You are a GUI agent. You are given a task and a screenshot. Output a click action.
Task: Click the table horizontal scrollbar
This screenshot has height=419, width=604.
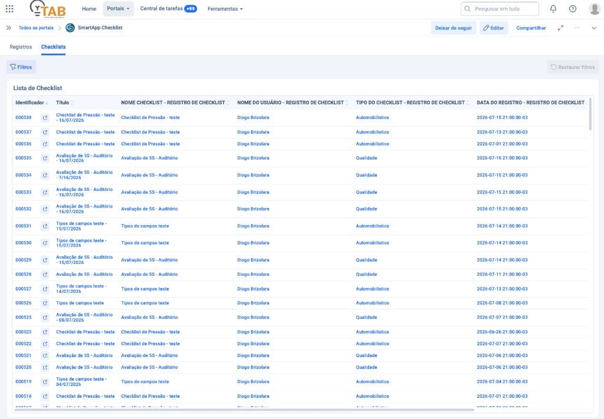[244, 410]
